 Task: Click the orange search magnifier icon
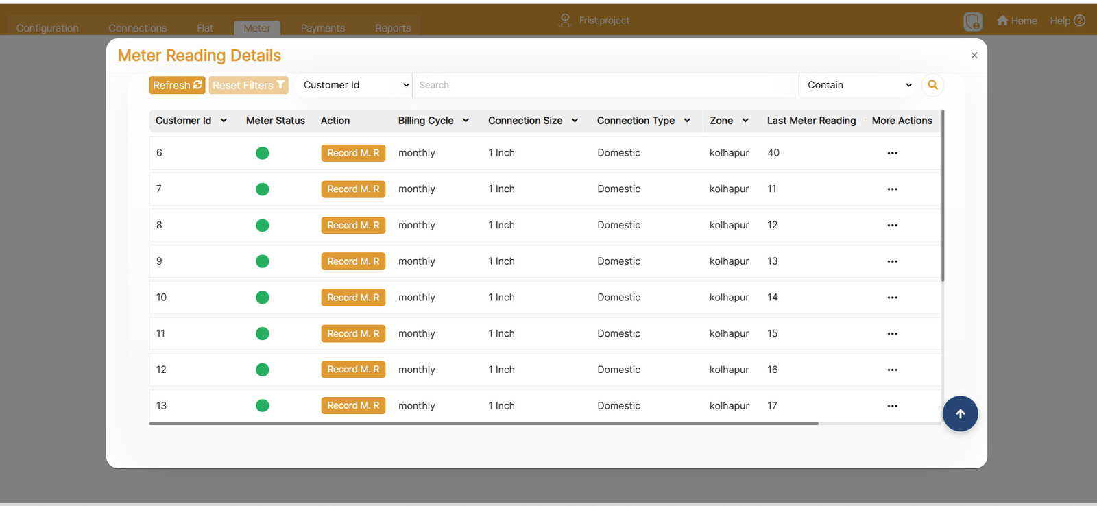point(932,85)
